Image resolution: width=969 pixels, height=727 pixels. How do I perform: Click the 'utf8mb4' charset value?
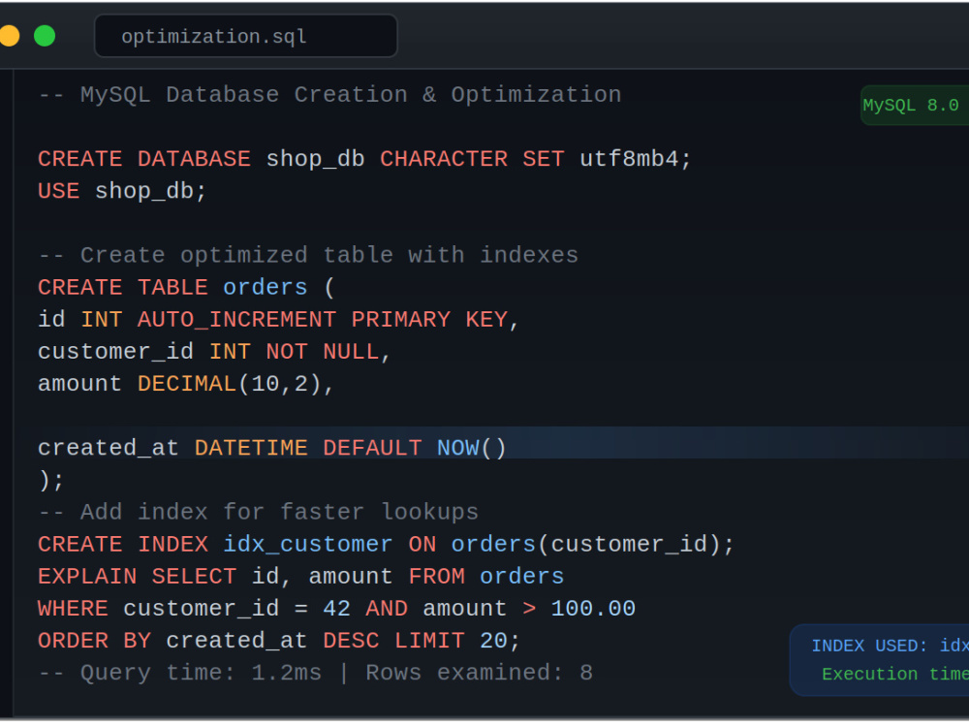pos(629,159)
